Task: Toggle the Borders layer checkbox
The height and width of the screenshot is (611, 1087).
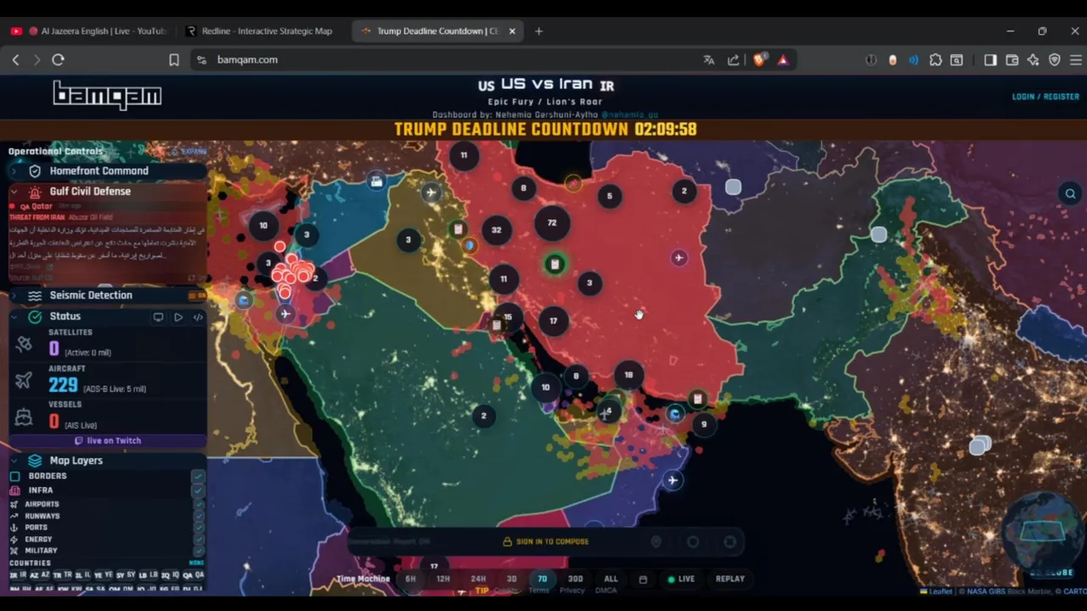Action: pyautogui.click(x=198, y=476)
